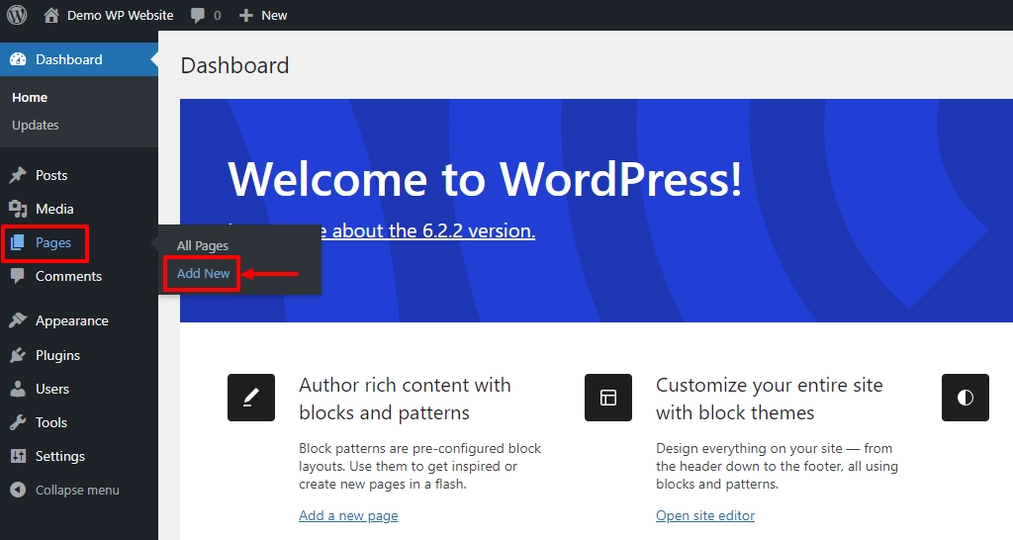Click the 'Open site editor' link

704,515
